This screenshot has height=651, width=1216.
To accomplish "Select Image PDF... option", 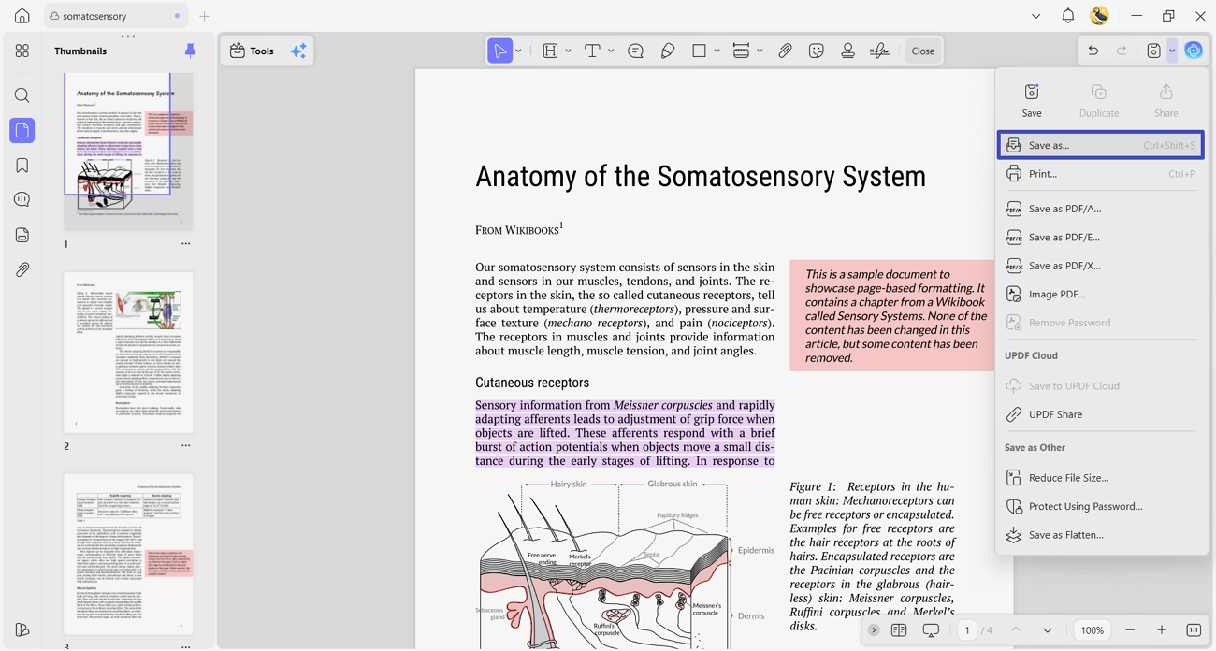I will (1100, 294).
